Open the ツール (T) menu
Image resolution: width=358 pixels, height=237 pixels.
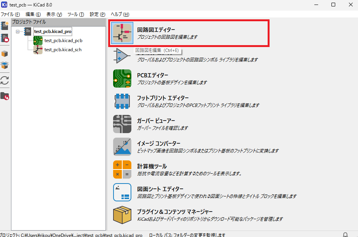[x=76, y=14]
